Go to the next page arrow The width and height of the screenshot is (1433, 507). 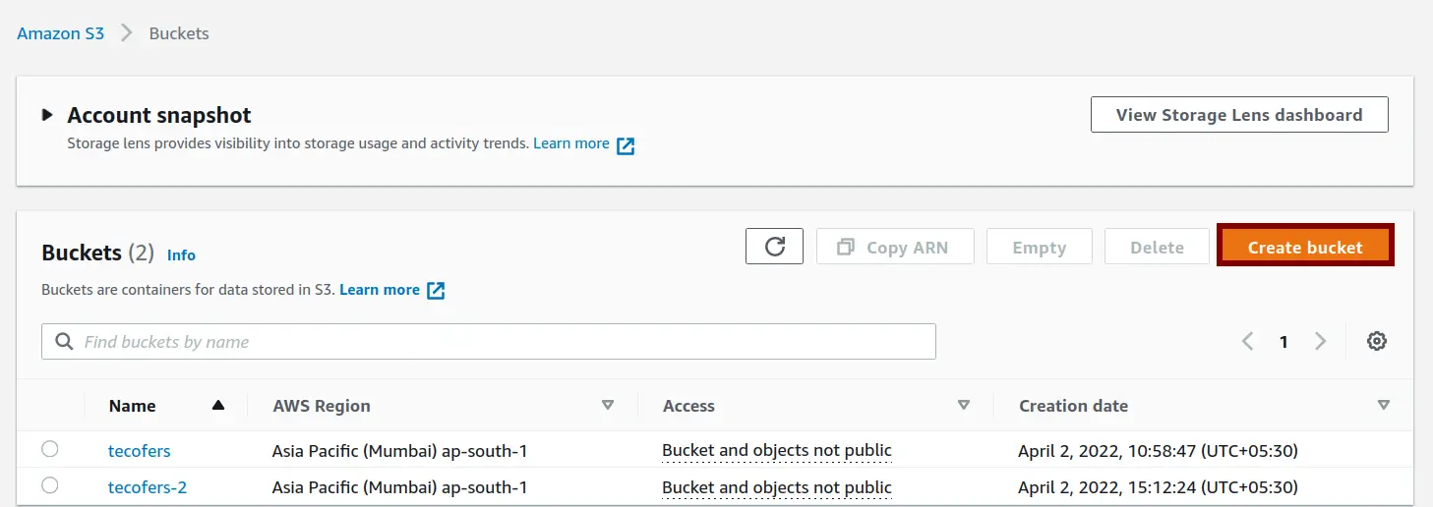(x=1320, y=342)
